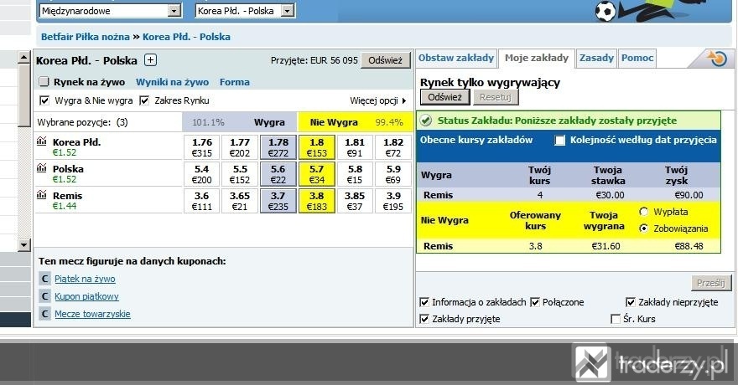Viewport: 738px width, 385px height.
Task: Enable Kolejność według dat przyjęcia checkbox
Action: tap(559, 141)
